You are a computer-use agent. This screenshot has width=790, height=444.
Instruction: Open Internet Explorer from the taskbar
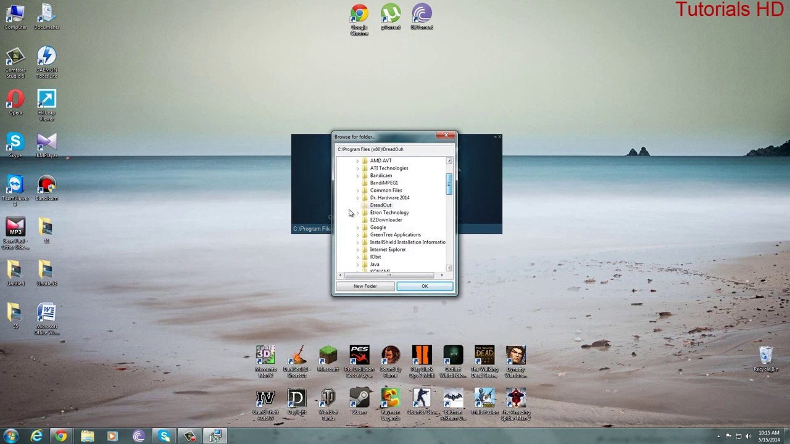click(x=36, y=437)
